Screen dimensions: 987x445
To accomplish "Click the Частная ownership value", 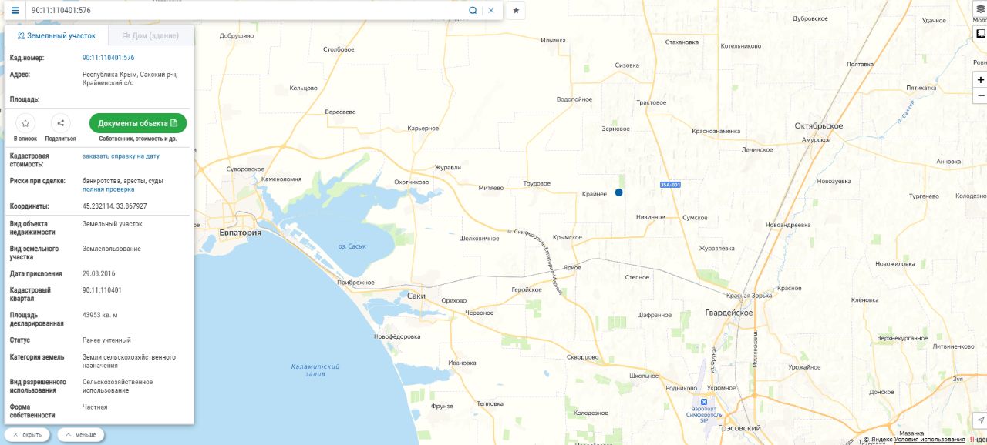I will [95, 407].
